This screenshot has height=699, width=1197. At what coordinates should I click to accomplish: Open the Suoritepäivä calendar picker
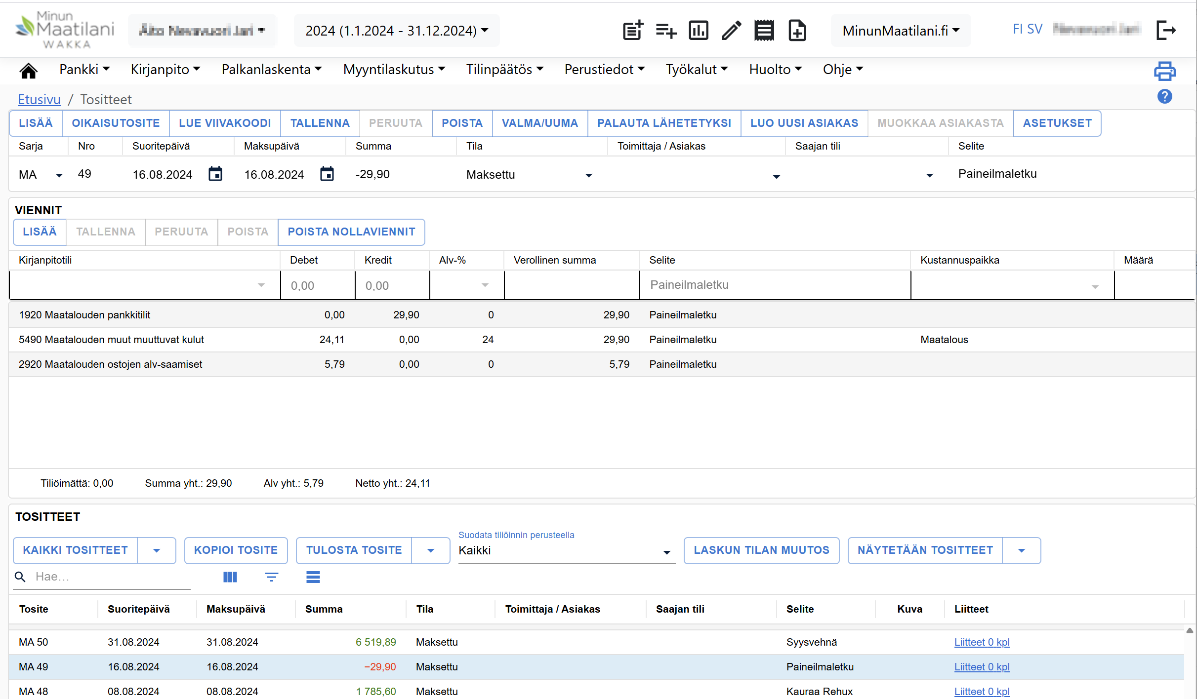click(x=215, y=174)
